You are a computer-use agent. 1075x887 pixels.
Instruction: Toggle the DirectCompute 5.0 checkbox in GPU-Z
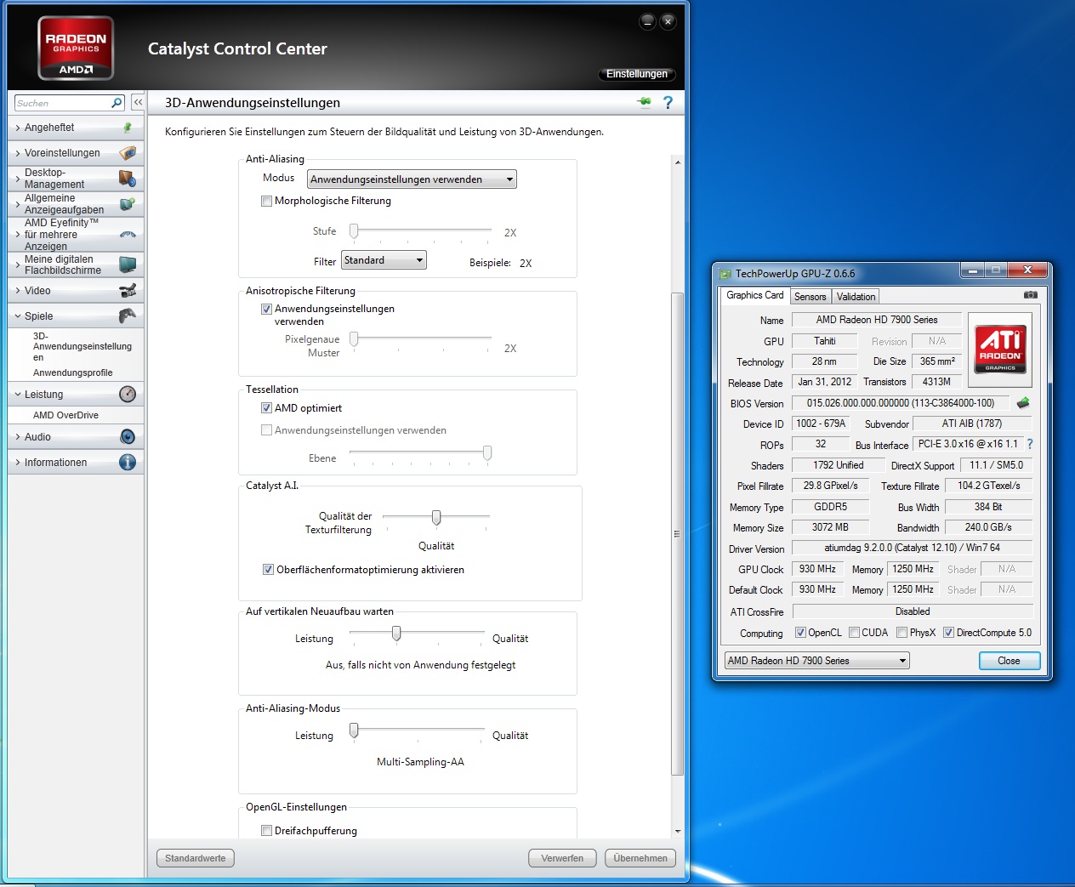[948, 633]
